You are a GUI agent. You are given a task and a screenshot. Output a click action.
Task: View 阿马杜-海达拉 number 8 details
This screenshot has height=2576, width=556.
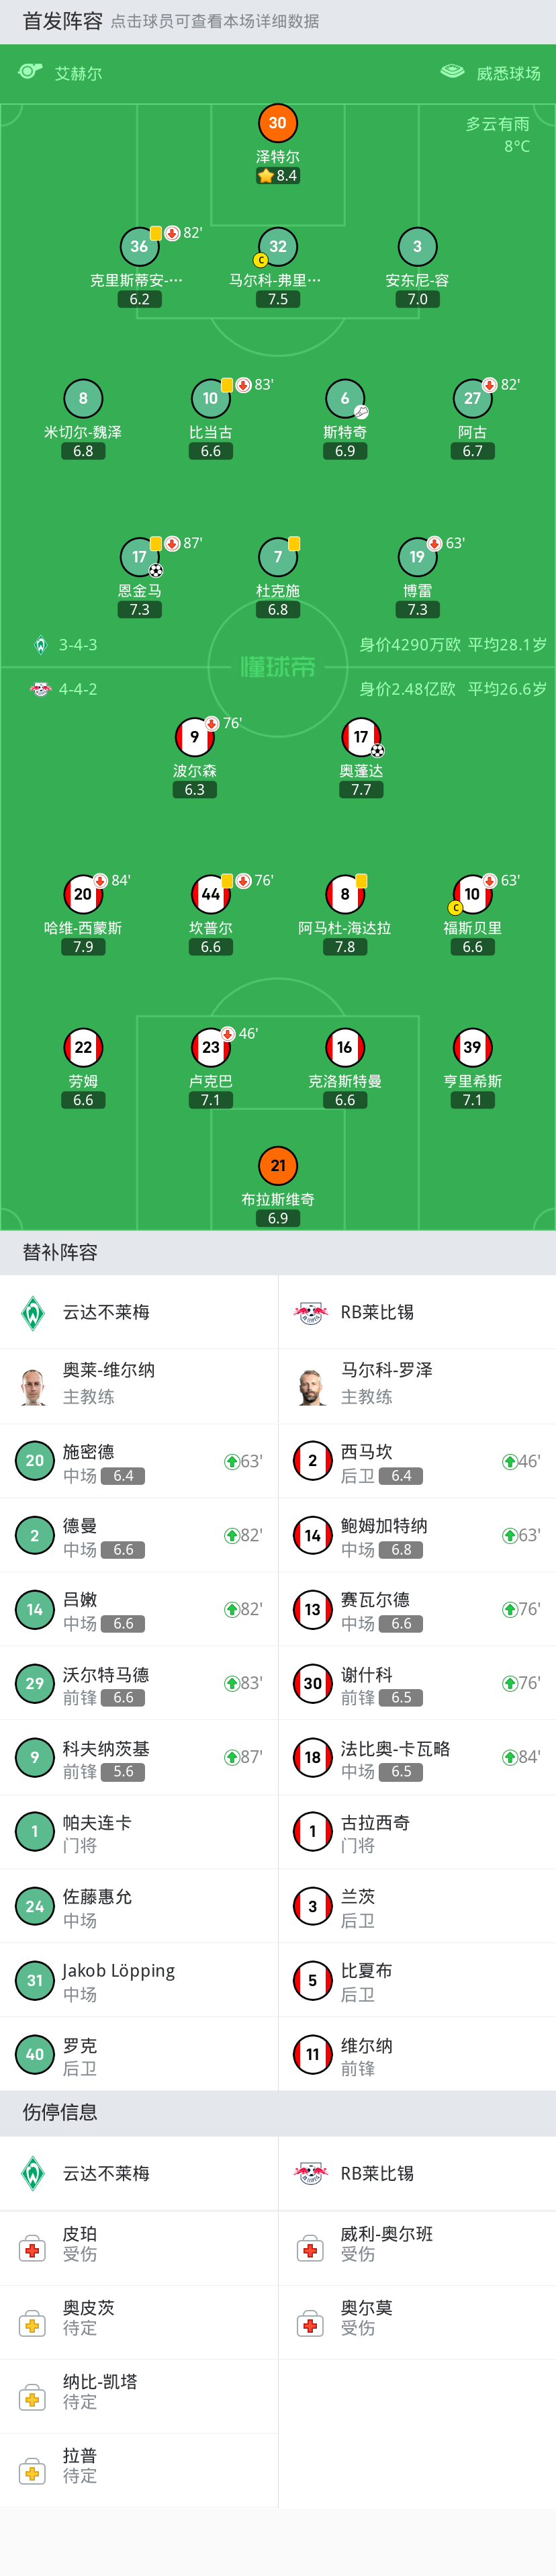(345, 895)
